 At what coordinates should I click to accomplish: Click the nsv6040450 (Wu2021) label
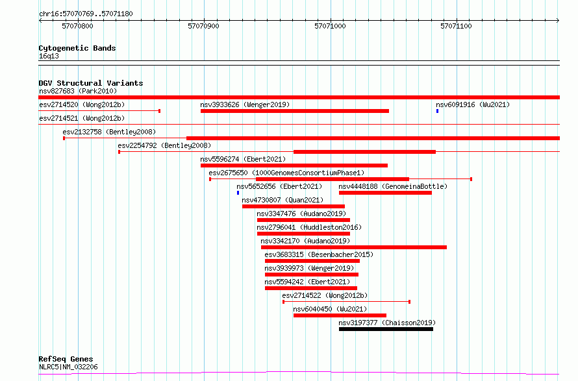click(x=330, y=309)
